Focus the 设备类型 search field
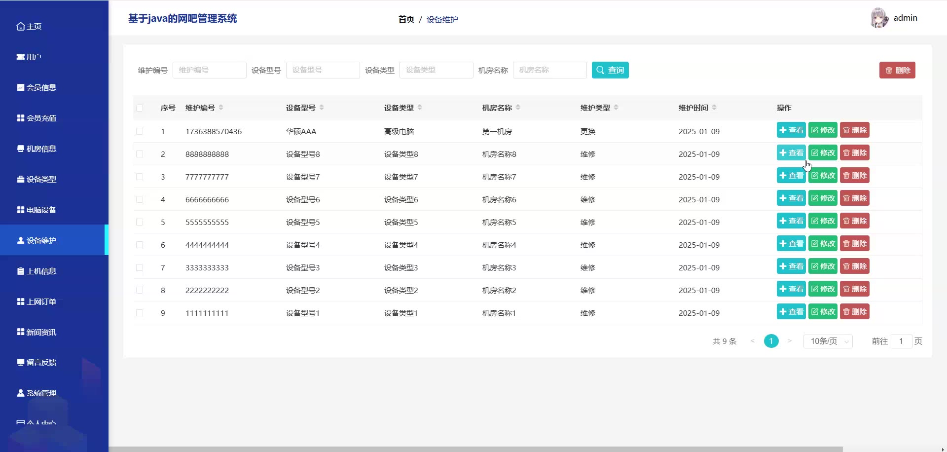The image size is (947, 452). coord(436,70)
